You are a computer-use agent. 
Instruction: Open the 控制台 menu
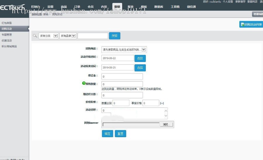click(36, 7)
